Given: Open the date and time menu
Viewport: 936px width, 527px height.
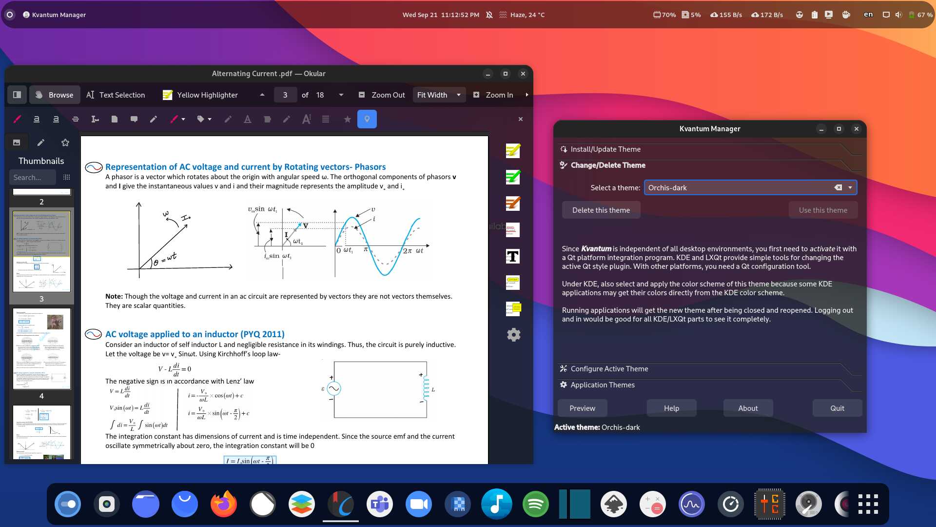Looking at the screenshot, I should 441,15.
